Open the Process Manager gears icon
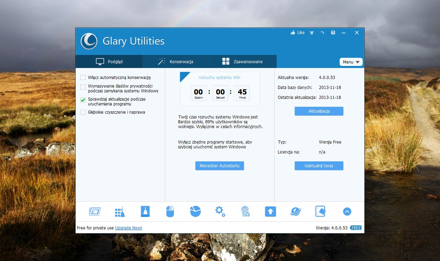 click(220, 212)
